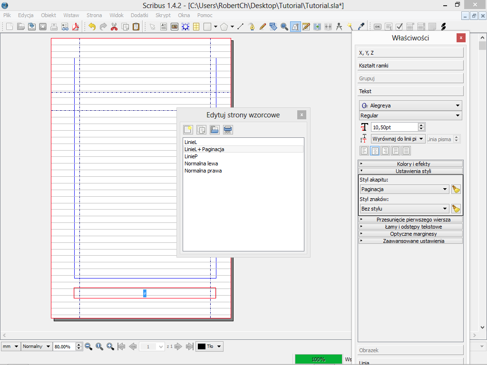This screenshot has height=365, width=487.
Task: Open the Paginacja paragraph style dropdown
Action: [404, 189]
